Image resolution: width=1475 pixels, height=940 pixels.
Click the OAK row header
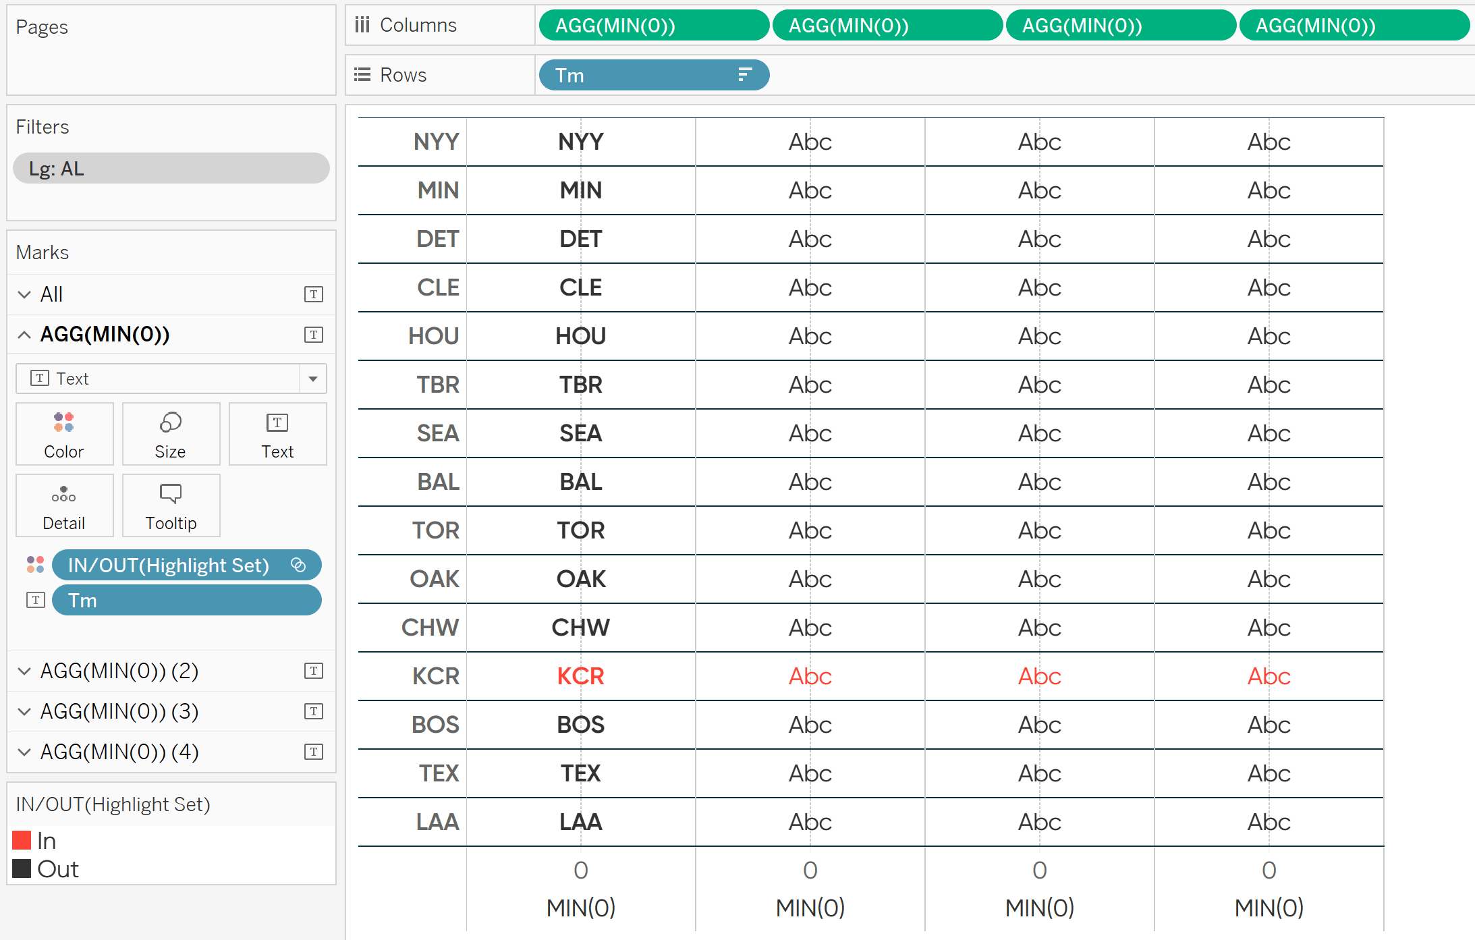[435, 579]
